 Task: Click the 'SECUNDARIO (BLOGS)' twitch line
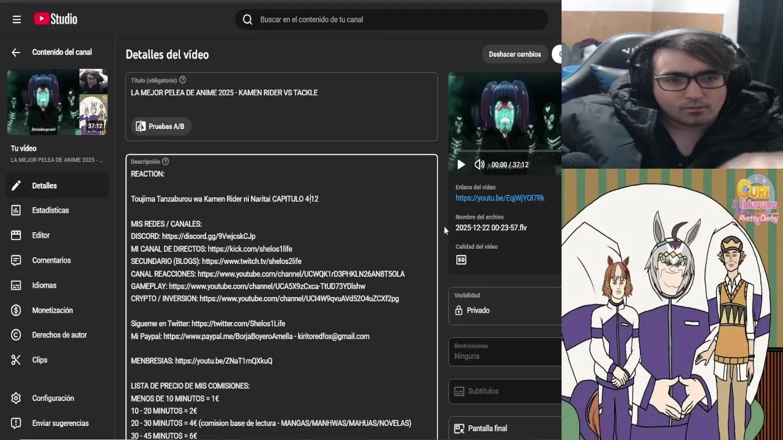click(216, 262)
